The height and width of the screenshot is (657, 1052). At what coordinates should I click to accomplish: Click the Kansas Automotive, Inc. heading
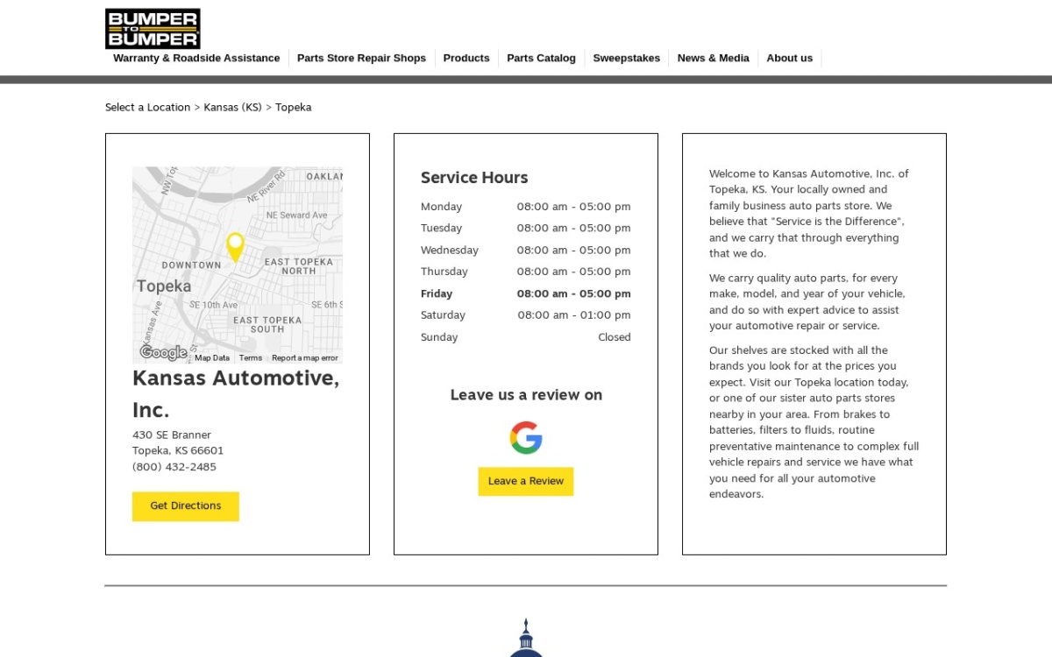point(237,394)
